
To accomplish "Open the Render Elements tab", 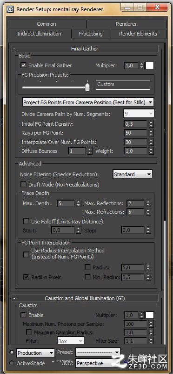I will [138, 34].
